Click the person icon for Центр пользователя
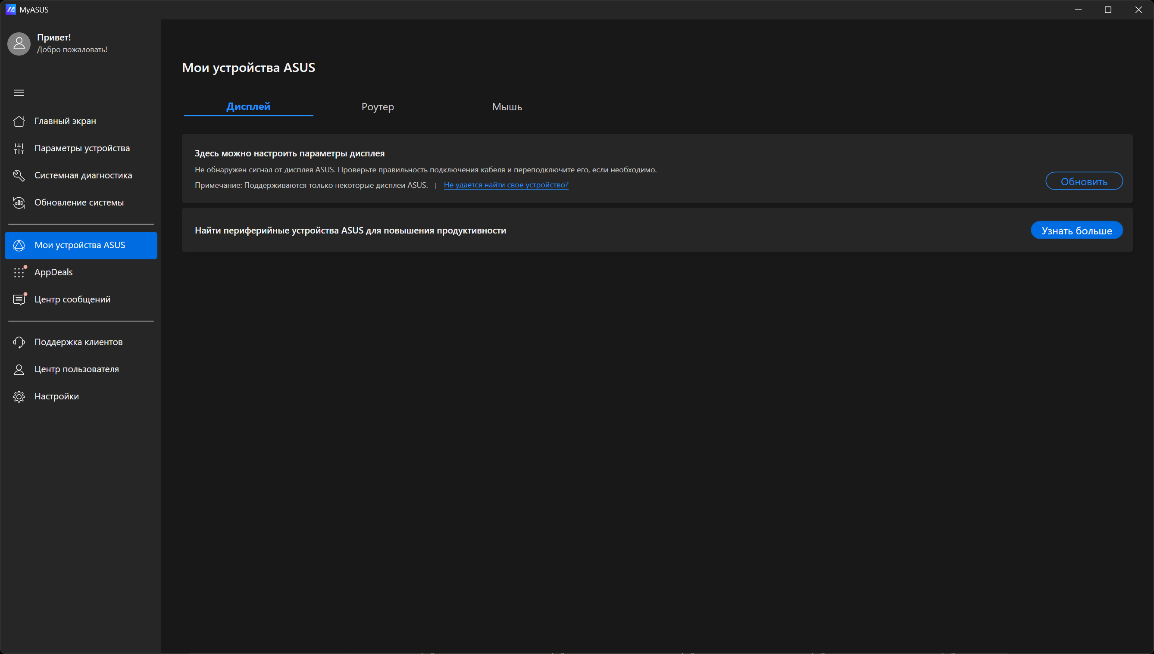The width and height of the screenshot is (1154, 654). (19, 369)
